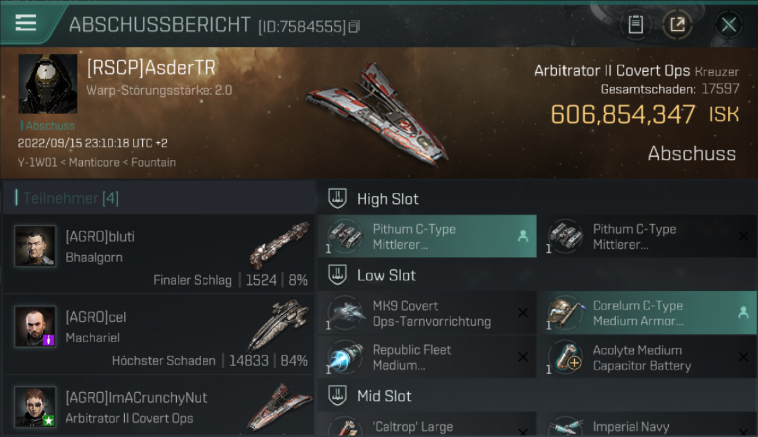Viewport: 758px width, 437px height.
Task: Click the Republic Fleet Medium module icon
Action: [x=345, y=357]
